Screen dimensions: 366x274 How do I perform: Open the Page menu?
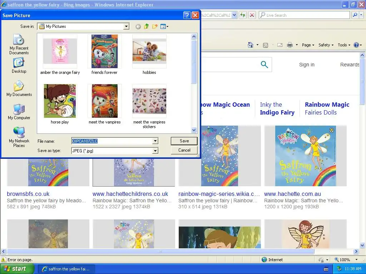[x=308, y=45]
